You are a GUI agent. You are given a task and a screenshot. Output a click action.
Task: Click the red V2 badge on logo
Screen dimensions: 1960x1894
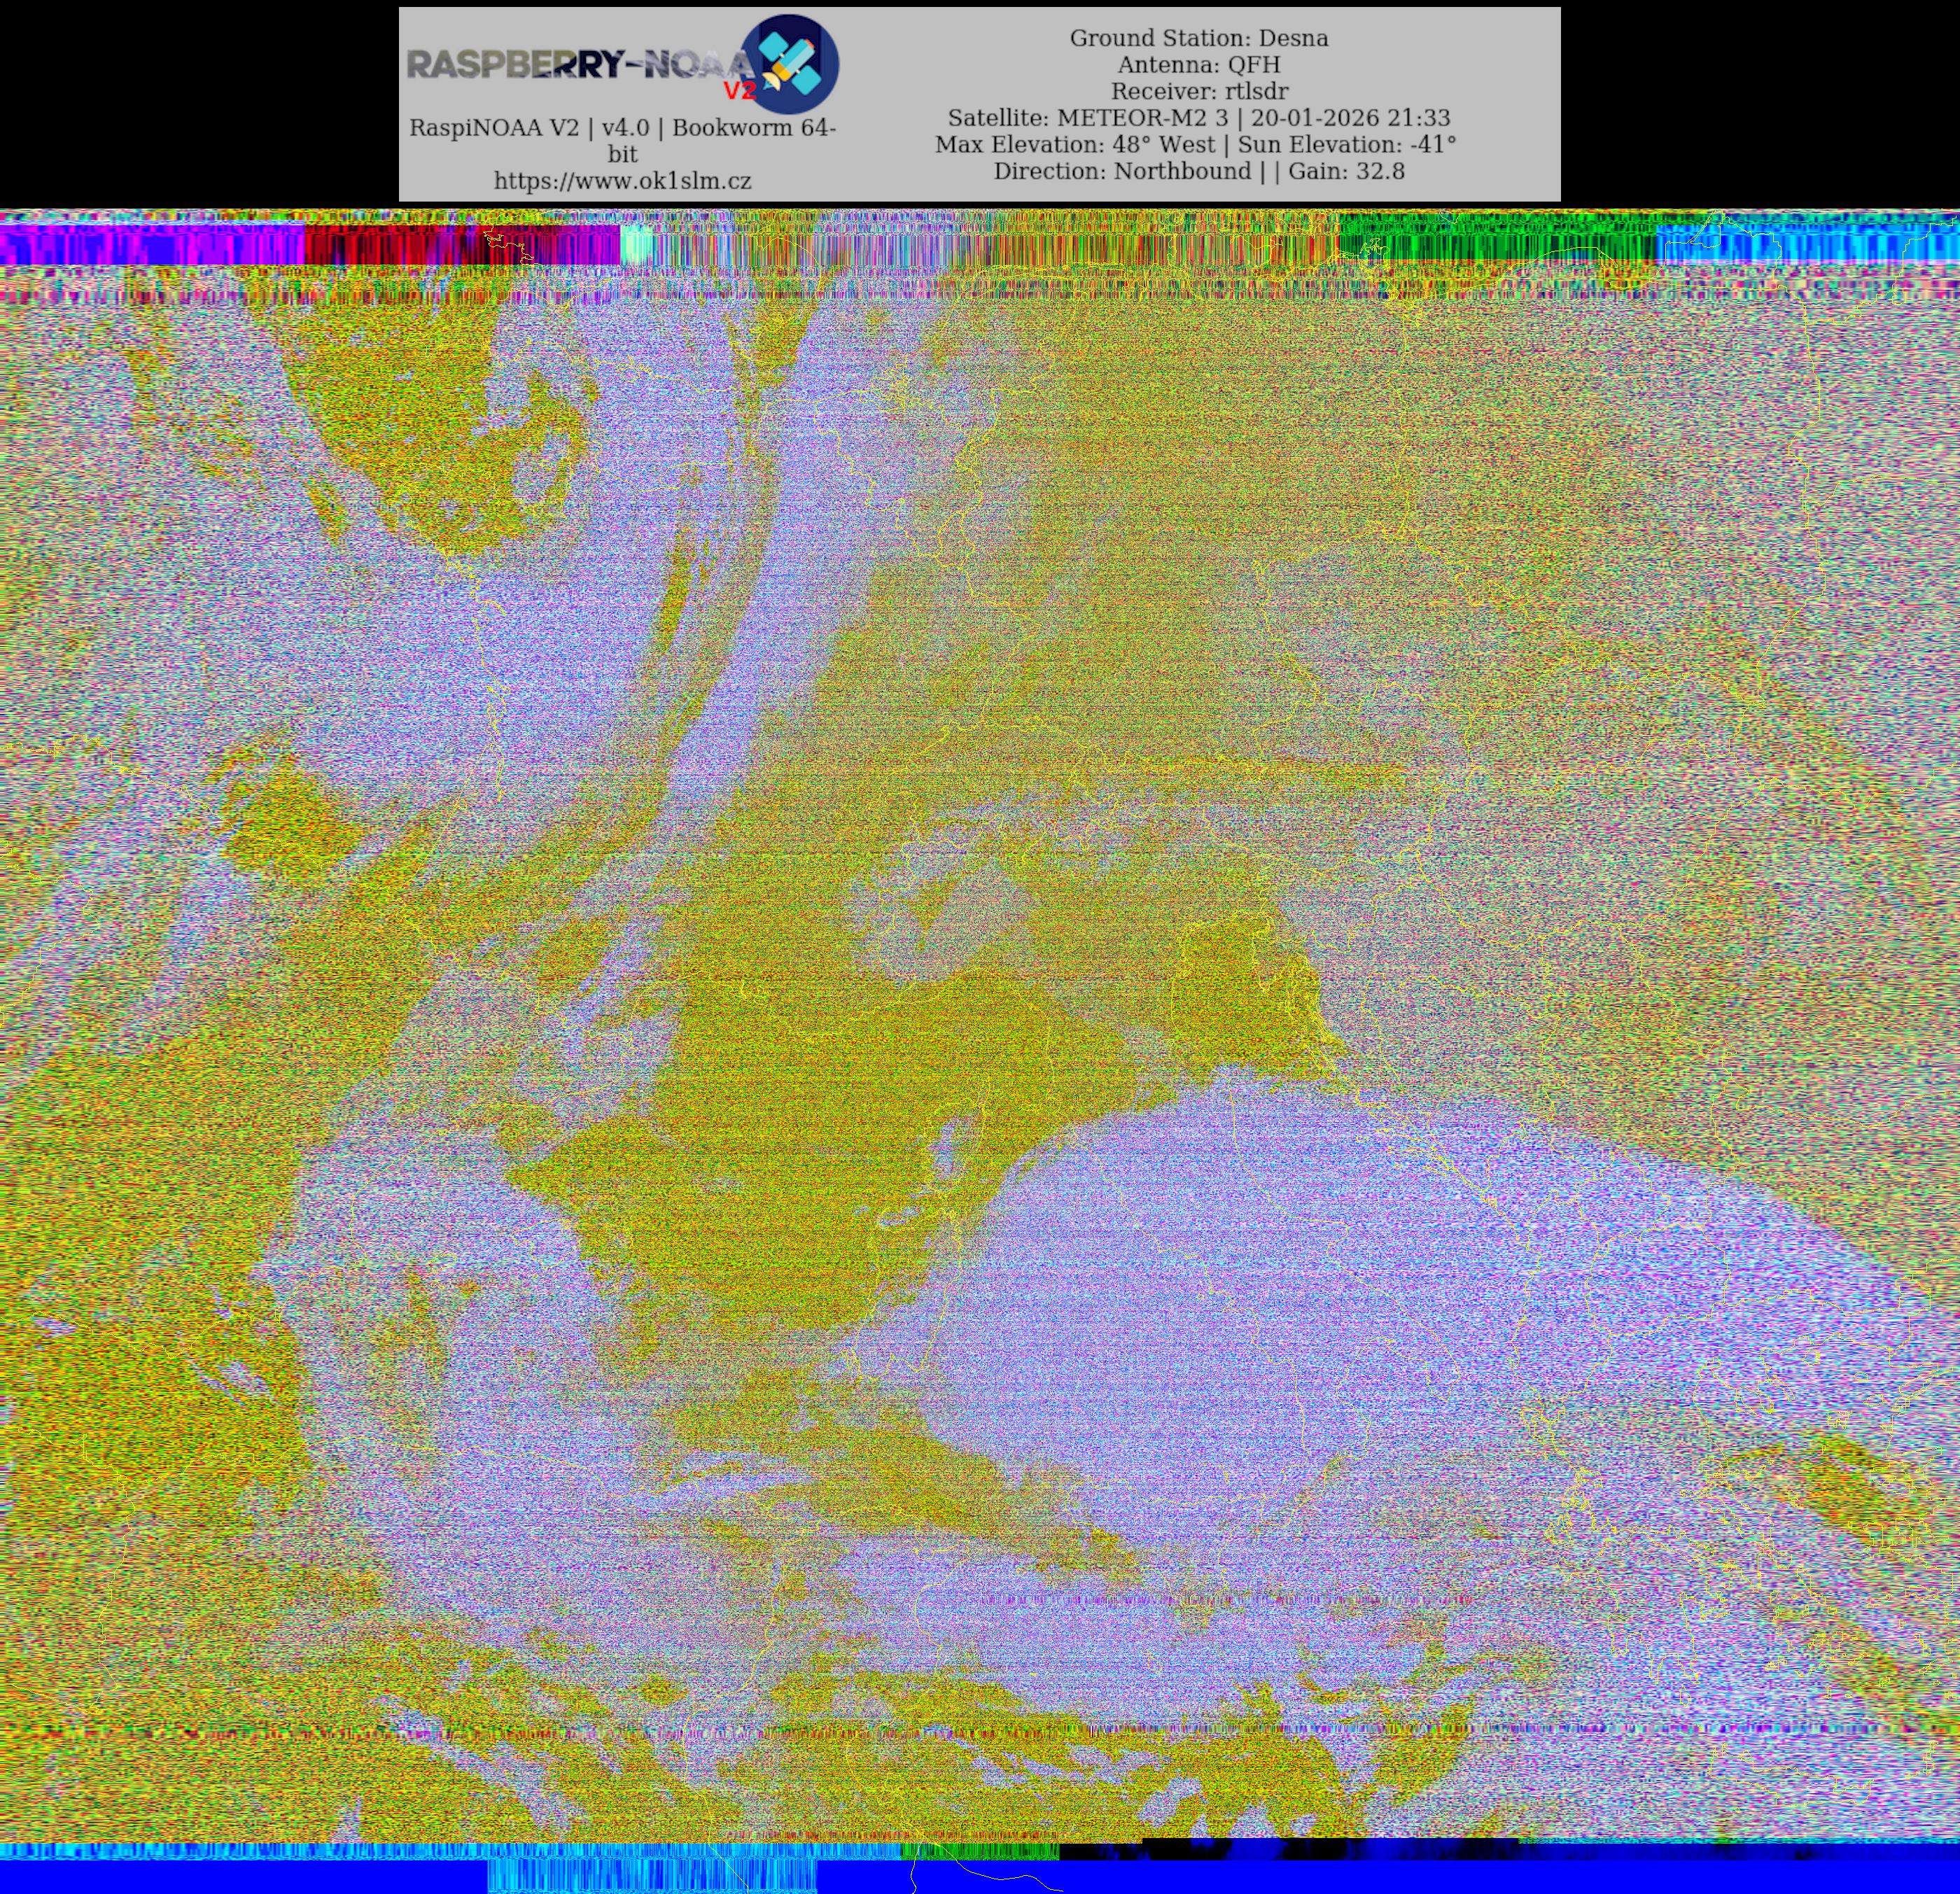tap(739, 91)
